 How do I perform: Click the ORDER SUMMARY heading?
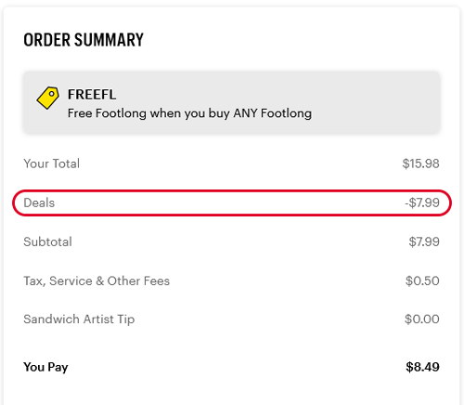point(84,40)
